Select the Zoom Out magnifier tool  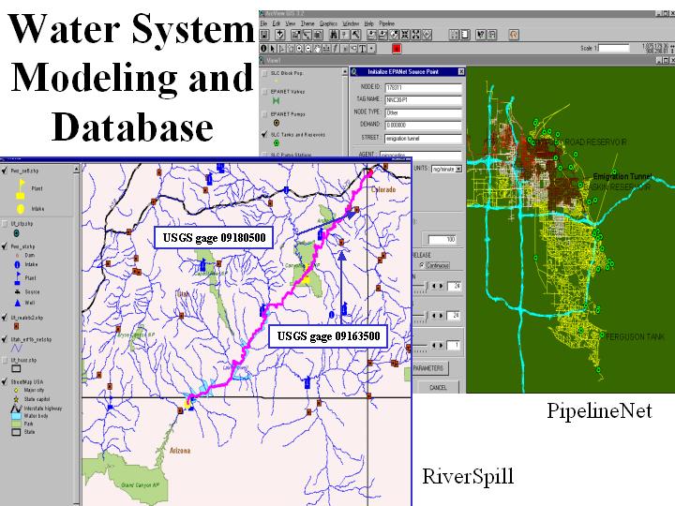[x=307, y=49]
